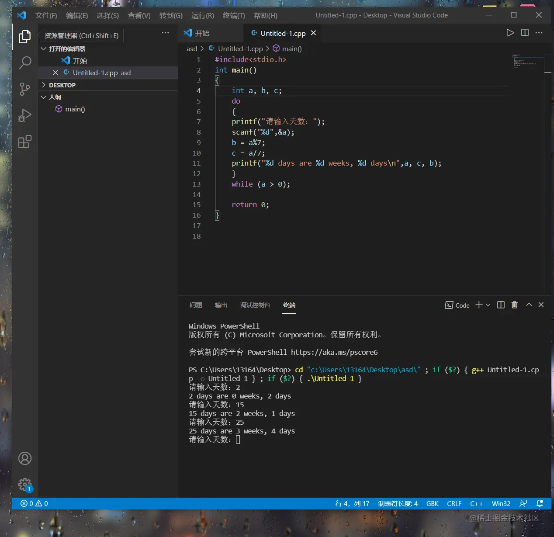Viewport: 554px width, 537px height.
Task: Open the Run and Debug view
Action: coord(25,115)
